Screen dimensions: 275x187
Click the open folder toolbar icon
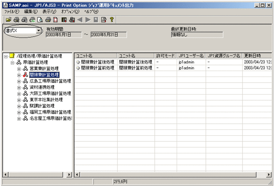click(x=7, y=19)
